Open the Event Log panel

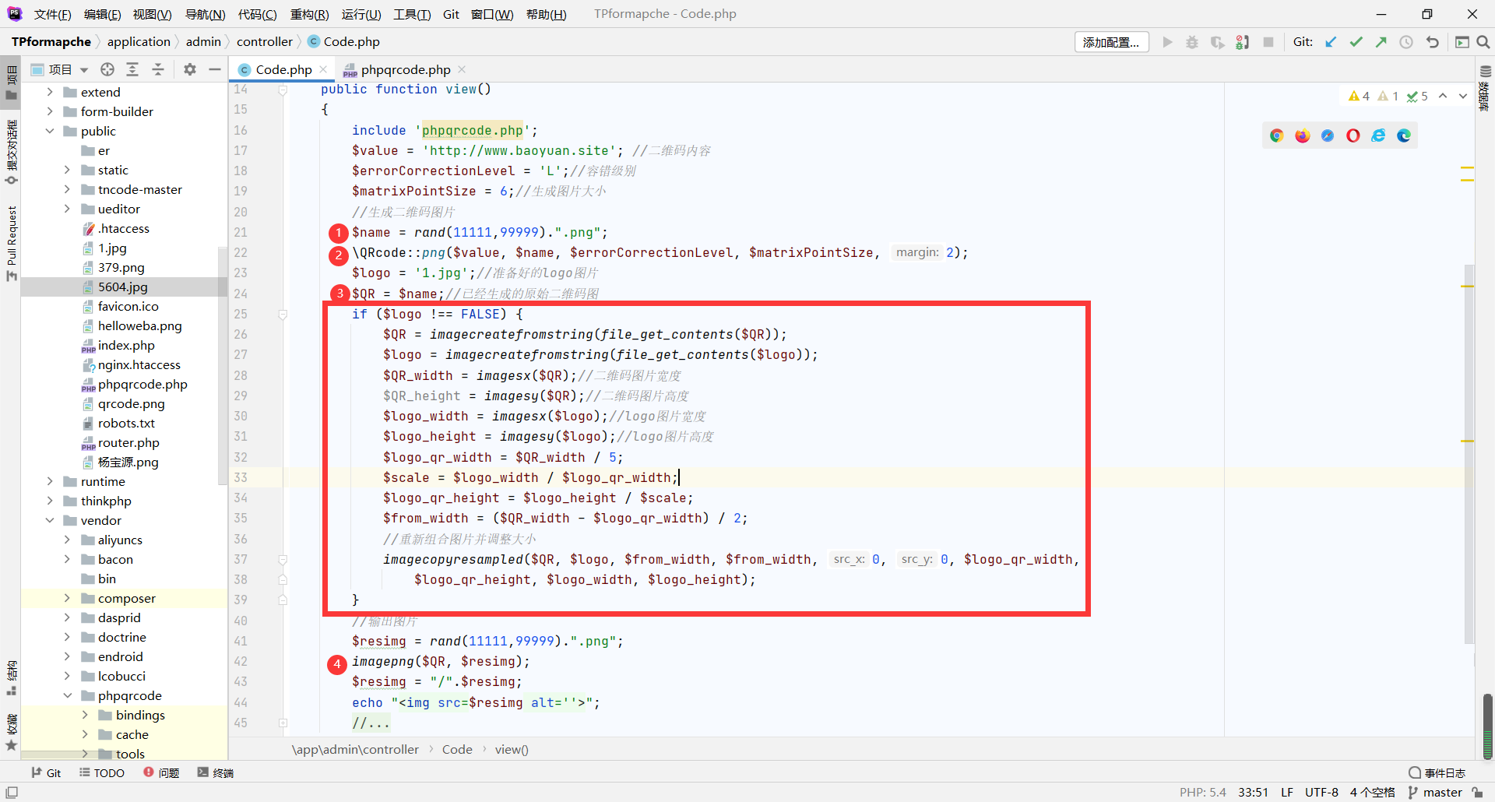(1437, 772)
